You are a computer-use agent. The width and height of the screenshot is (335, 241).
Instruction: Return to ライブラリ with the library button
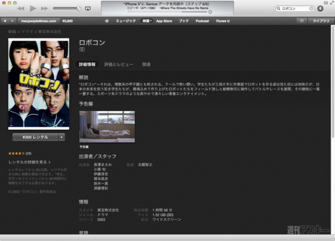tap(321, 21)
